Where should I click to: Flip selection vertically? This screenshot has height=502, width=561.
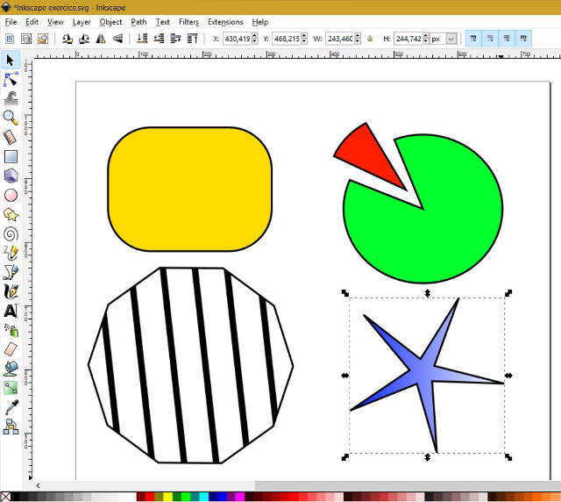point(117,39)
